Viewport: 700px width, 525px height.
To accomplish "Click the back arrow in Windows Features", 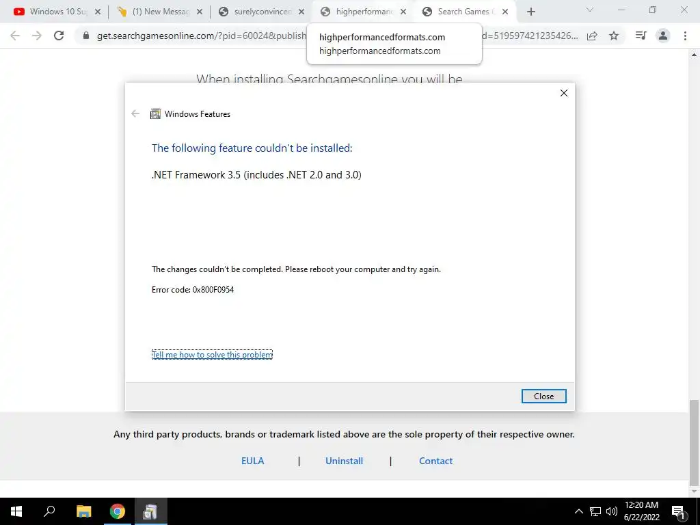I will [x=135, y=114].
